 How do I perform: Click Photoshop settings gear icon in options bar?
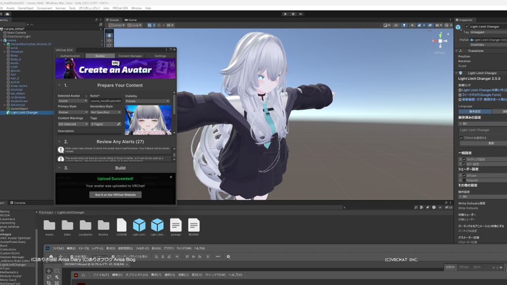228,257
